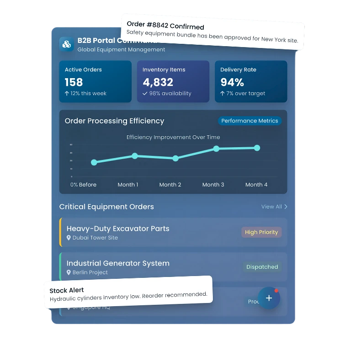The image size is (351, 351).
Task: Select the Month 2 data point on chart
Action: (175, 158)
